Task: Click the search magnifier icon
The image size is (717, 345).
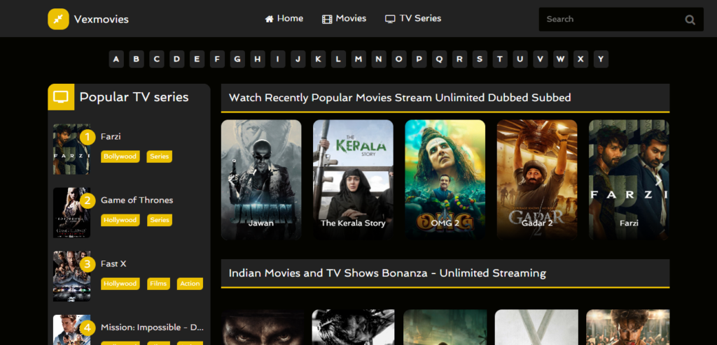Action: point(690,20)
